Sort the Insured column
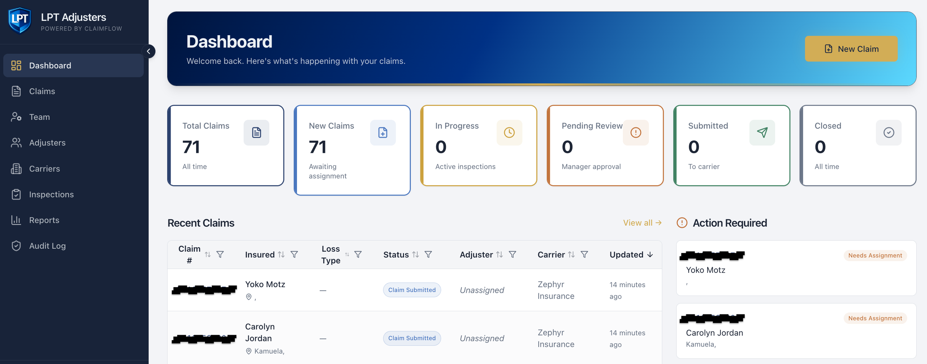 click(281, 255)
